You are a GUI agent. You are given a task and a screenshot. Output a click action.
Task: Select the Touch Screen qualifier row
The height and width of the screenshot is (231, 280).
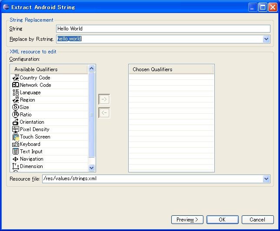(49, 137)
